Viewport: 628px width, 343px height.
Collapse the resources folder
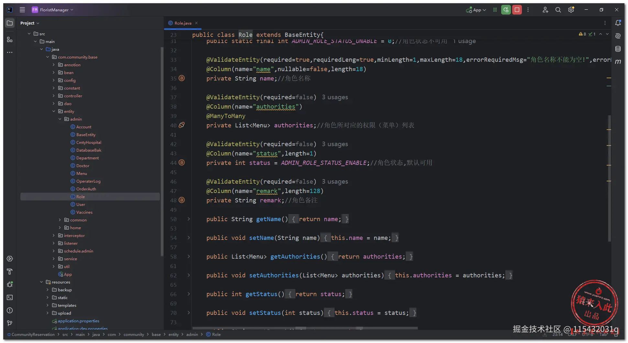click(x=41, y=282)
